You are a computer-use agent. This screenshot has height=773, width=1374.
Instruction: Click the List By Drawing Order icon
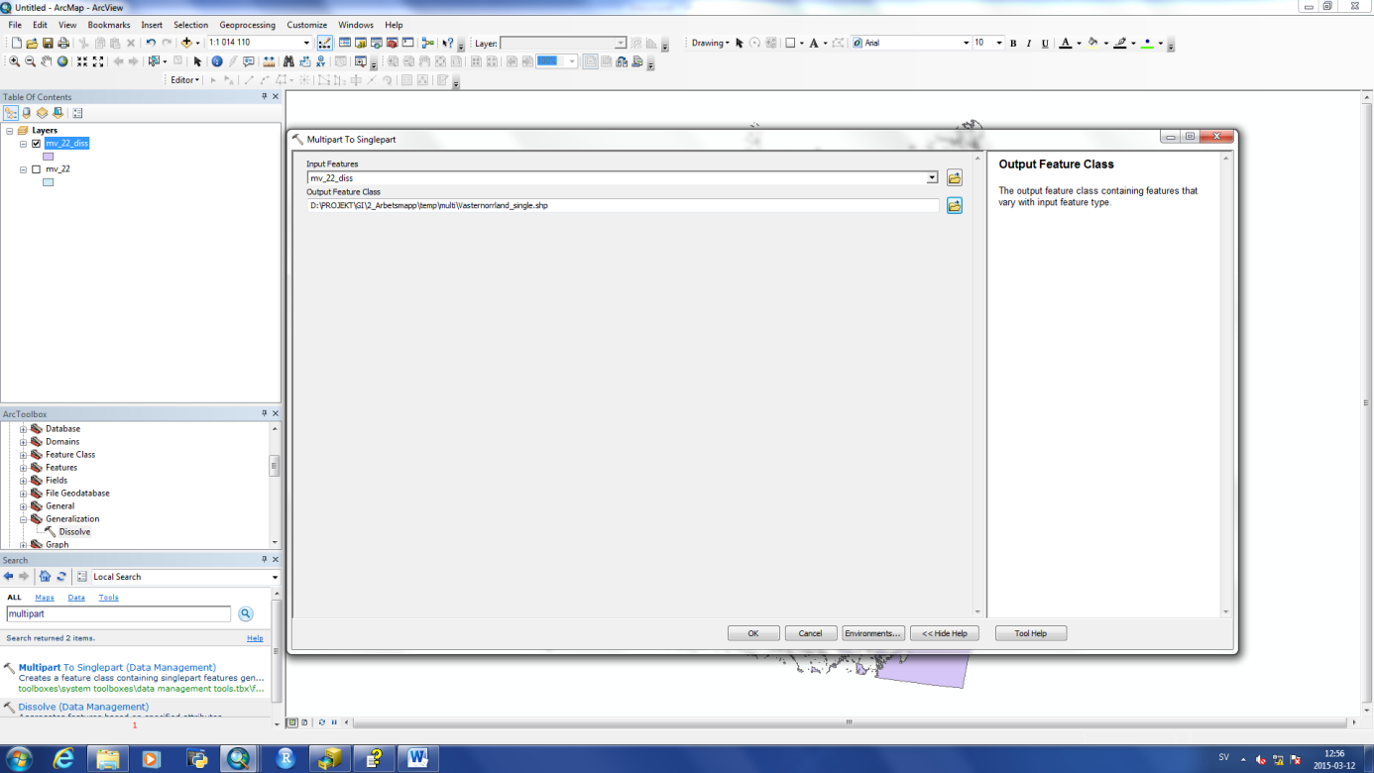pos(11,113)
